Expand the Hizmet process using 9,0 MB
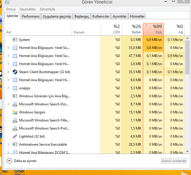The height and width of the screenshot is (175, 191). [x=8, y=80]
